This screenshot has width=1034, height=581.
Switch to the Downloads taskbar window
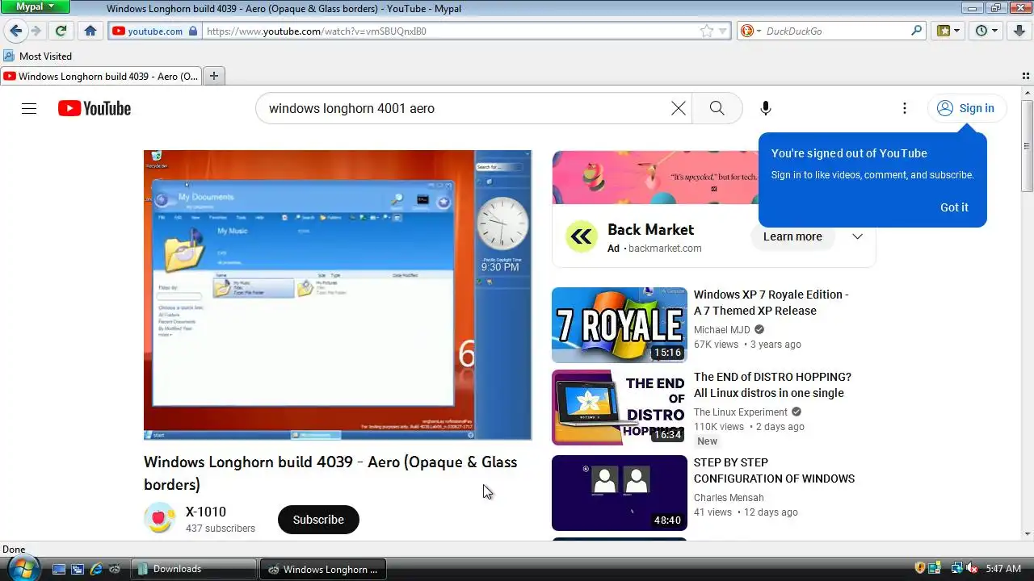point(194,569)
